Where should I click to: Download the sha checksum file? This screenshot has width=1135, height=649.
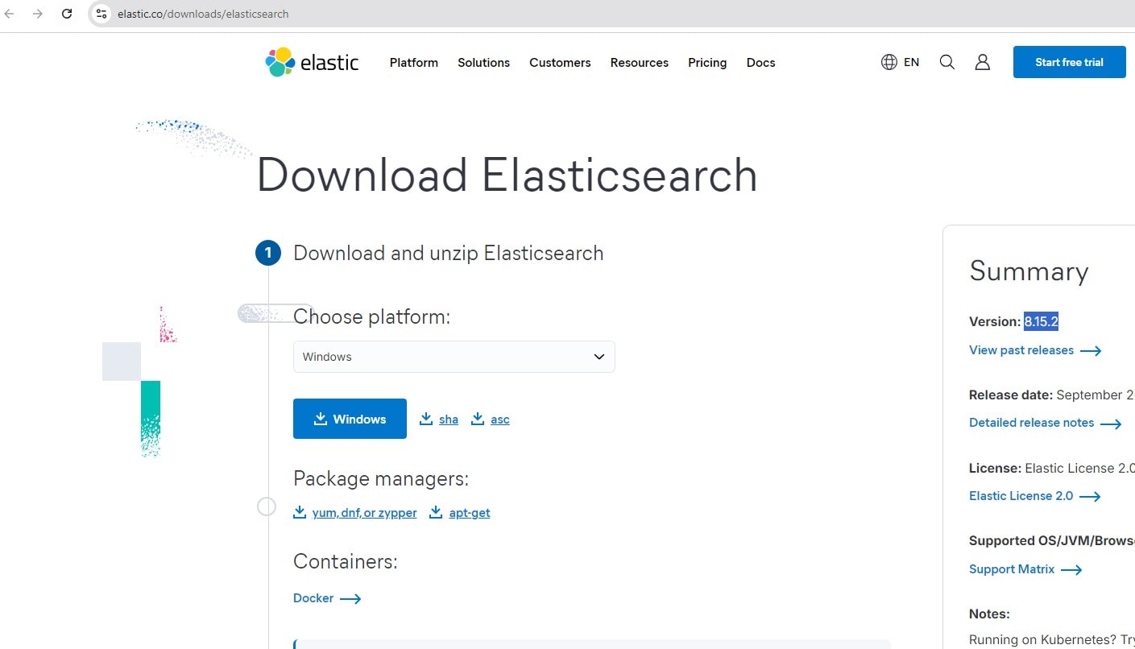448,420
